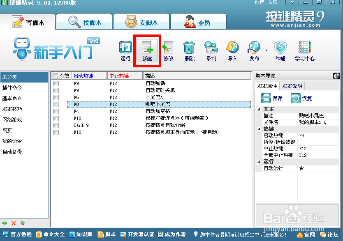343x241 pixels.
Task: Select the 插件命令 category
Action: [x=24, y=88]
